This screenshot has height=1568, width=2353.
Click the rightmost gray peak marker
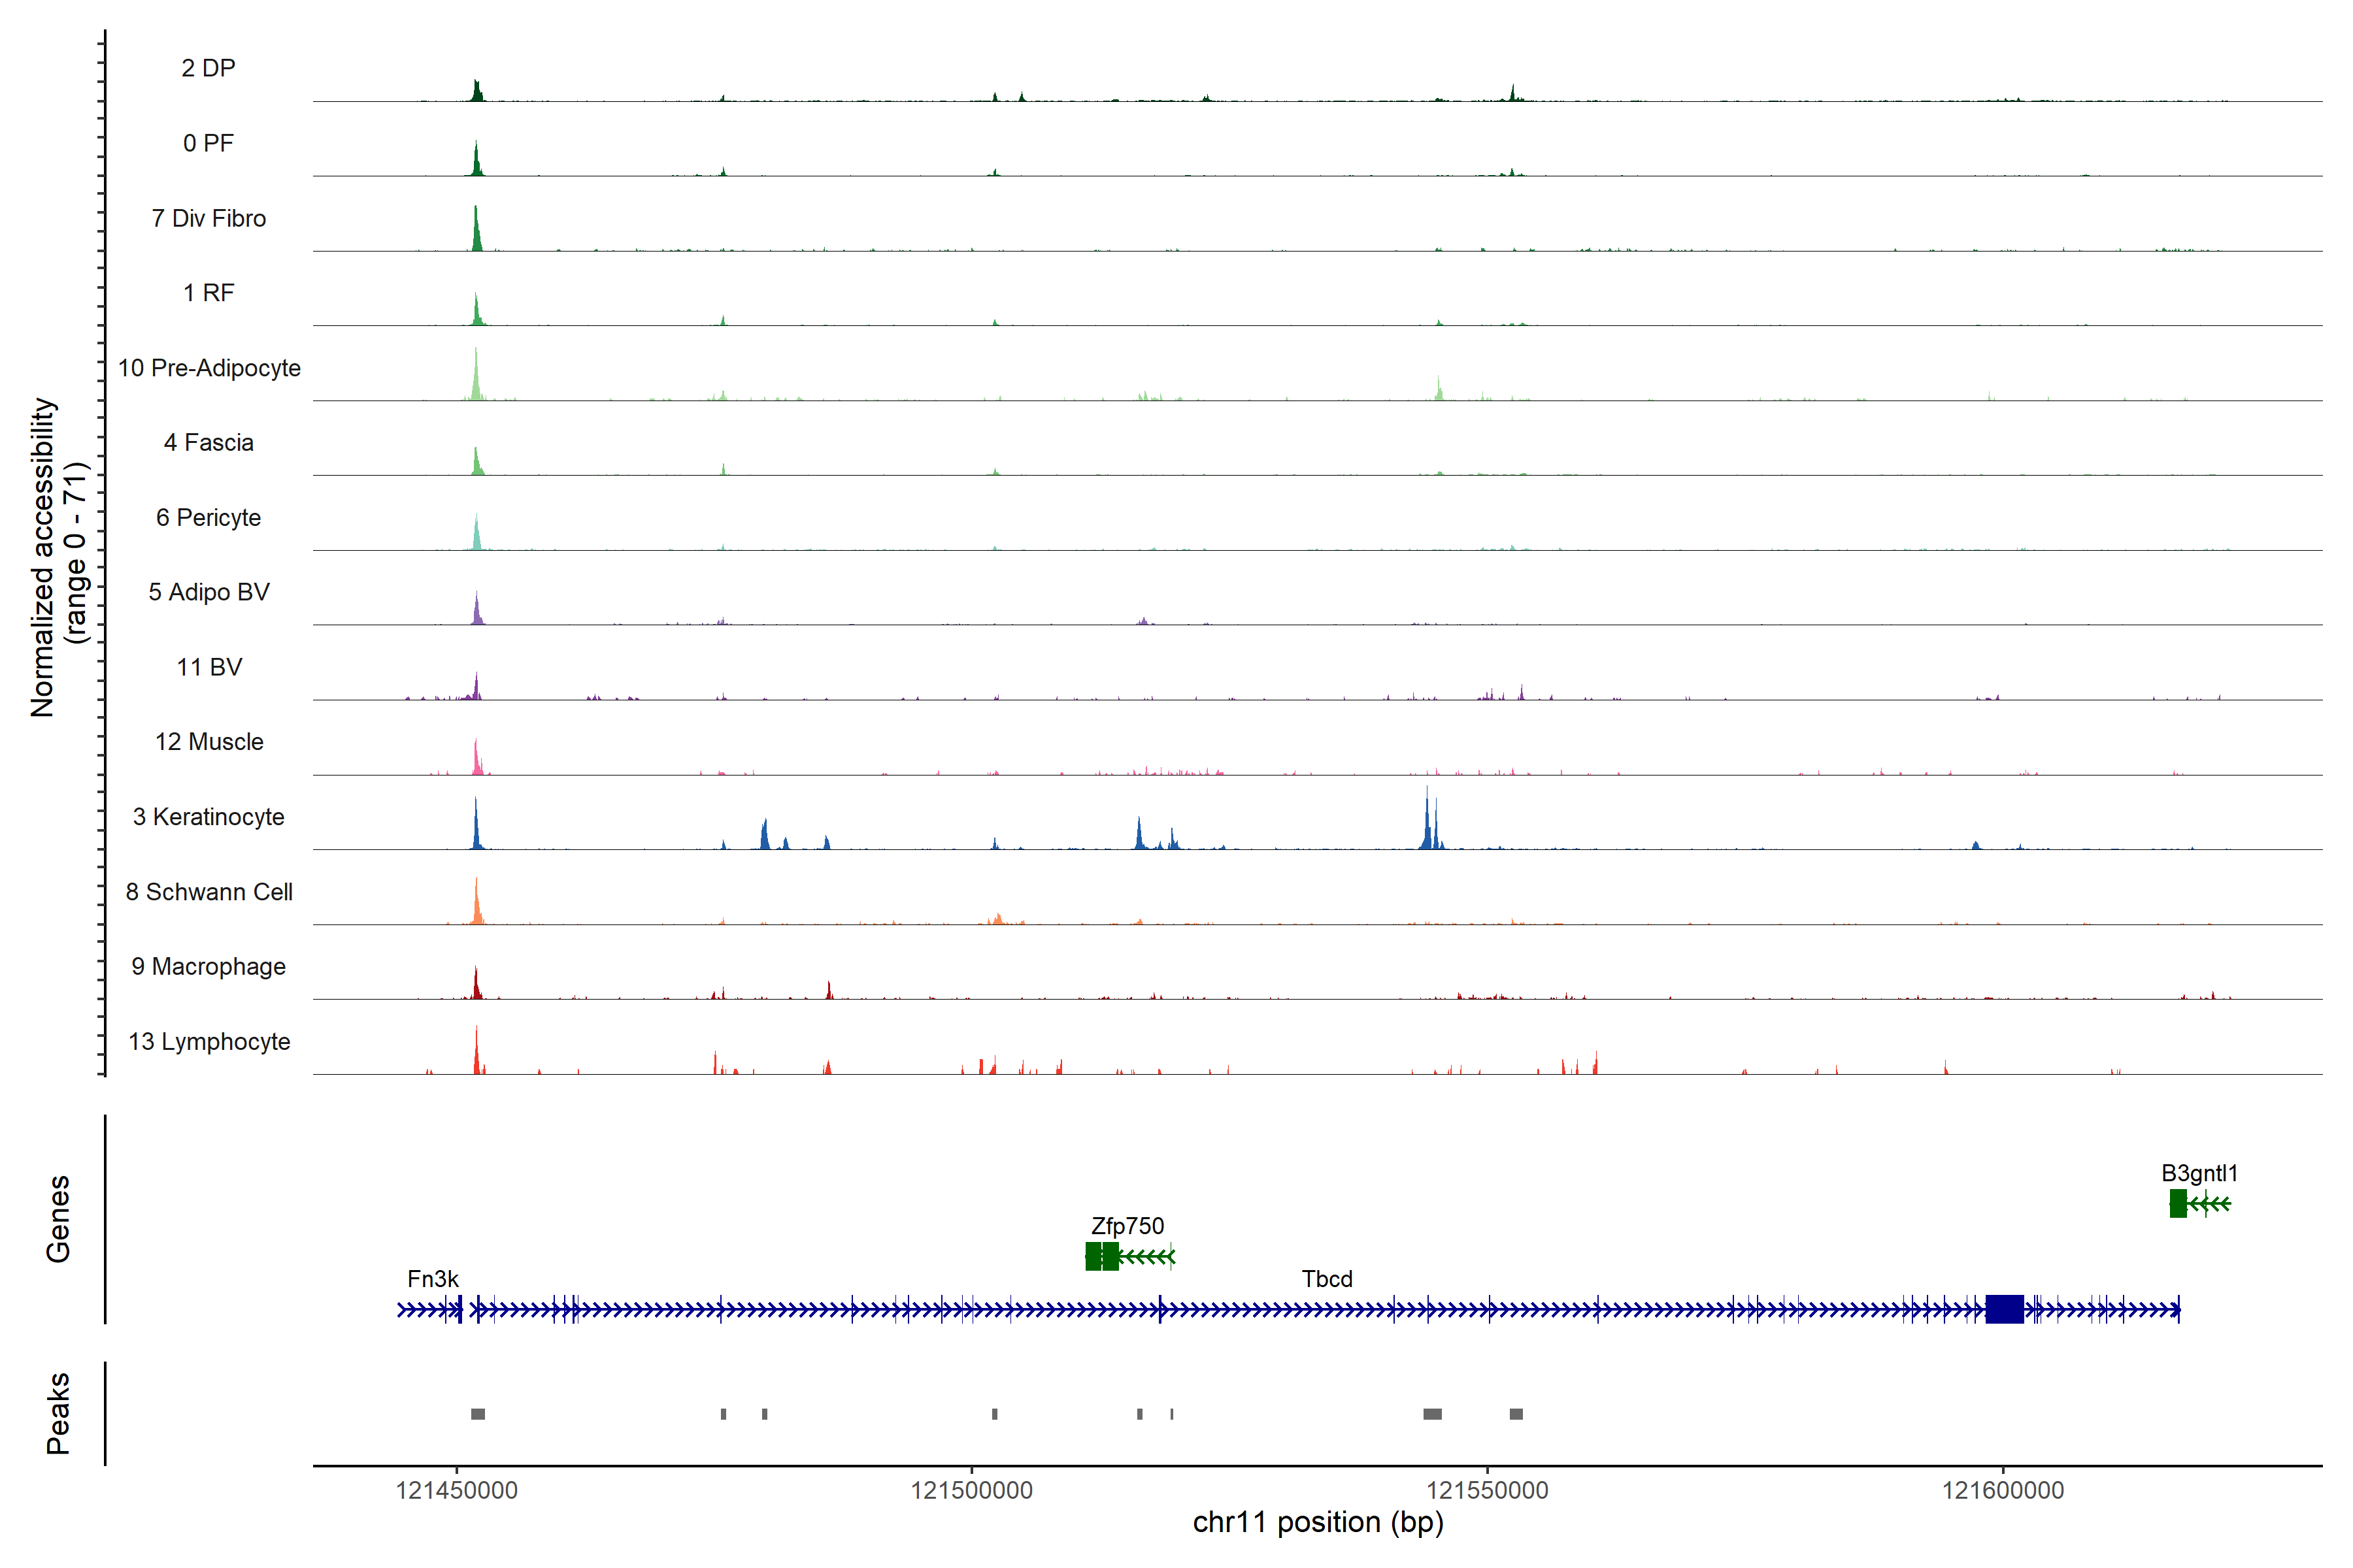click(x=1516, y=1414)
